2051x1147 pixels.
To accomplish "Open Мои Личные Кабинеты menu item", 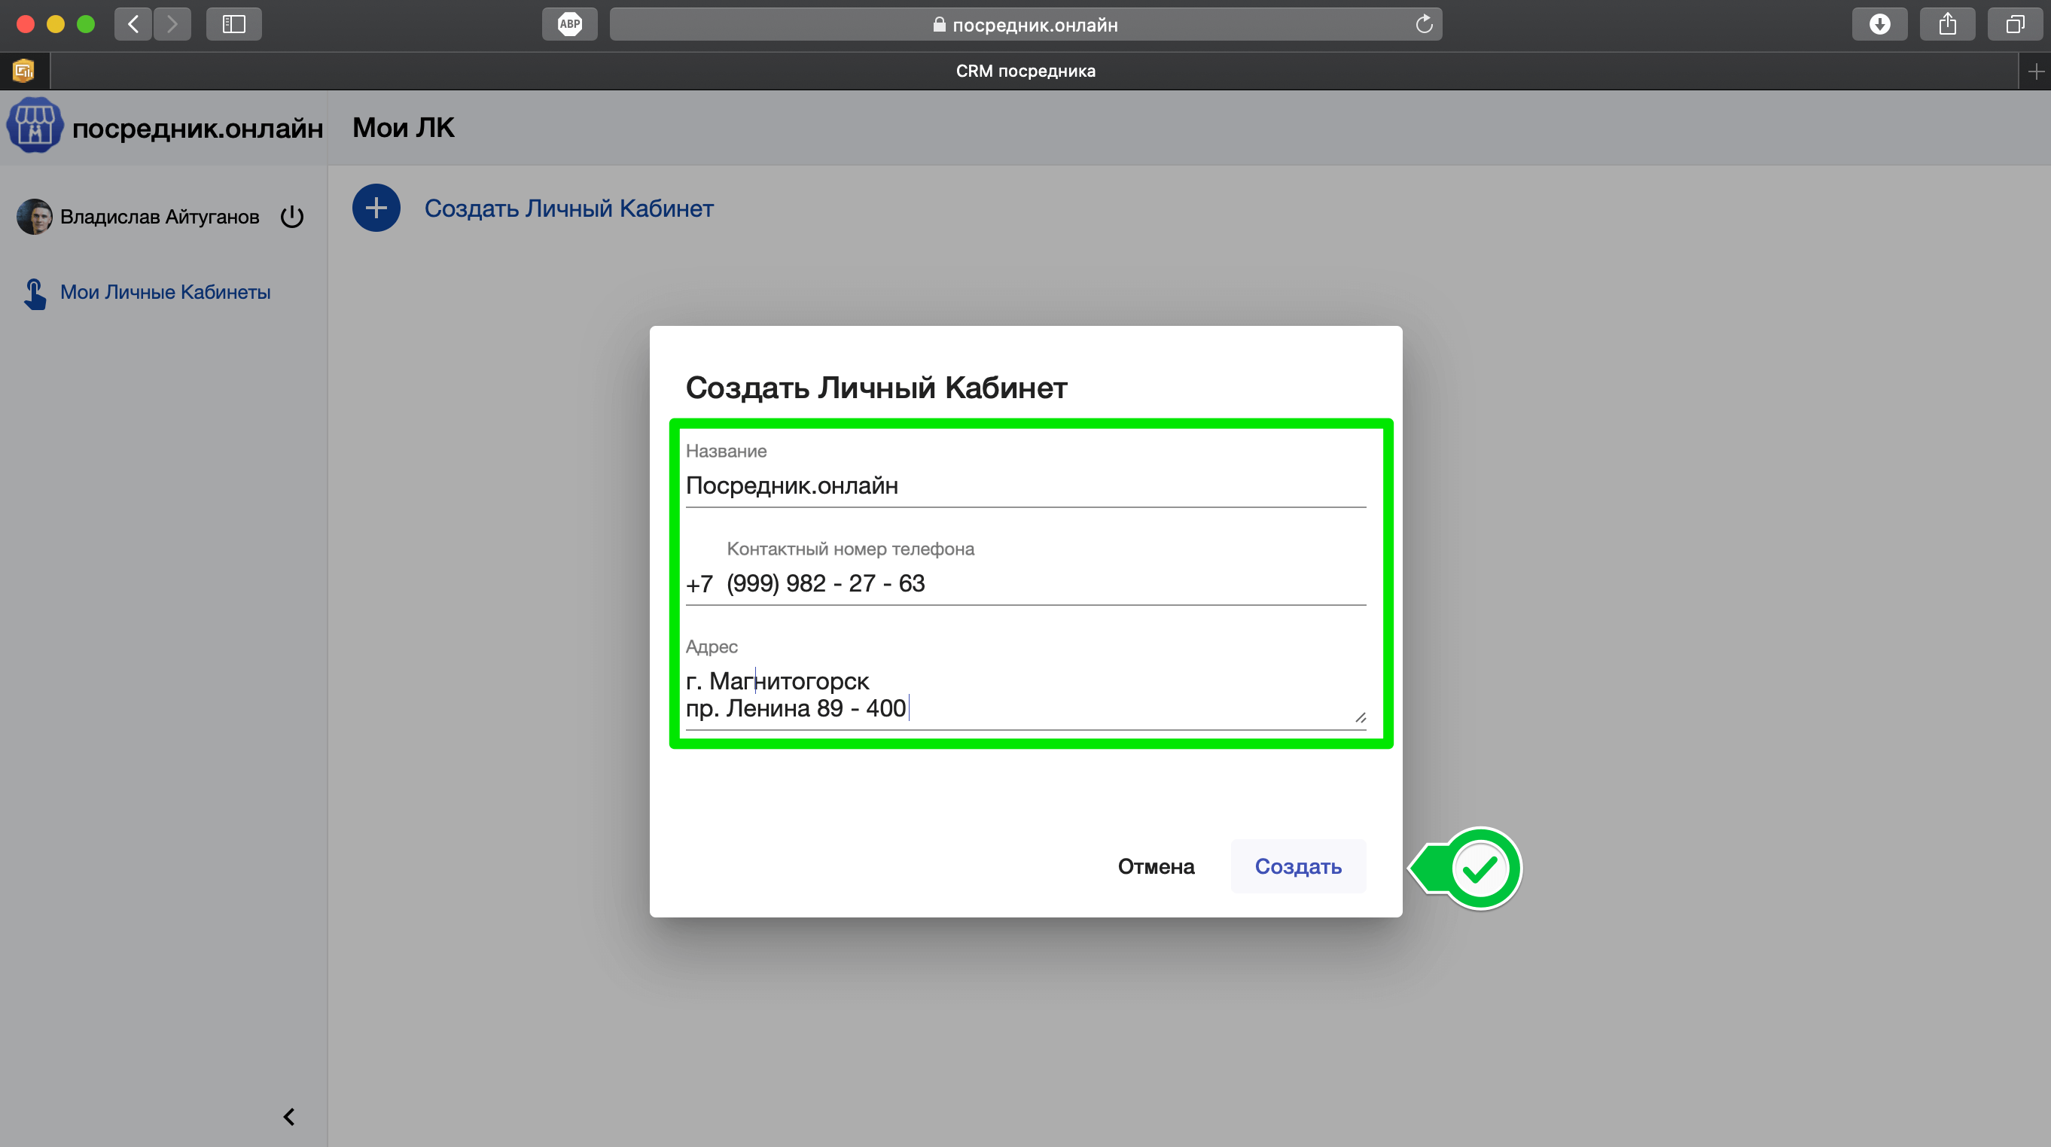I will click(165, 292).
